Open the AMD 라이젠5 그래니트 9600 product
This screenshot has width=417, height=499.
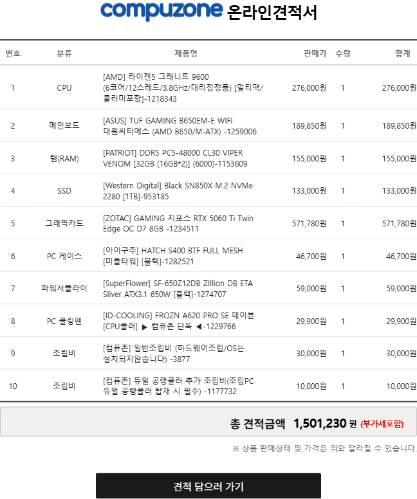[x=183, y=88]
